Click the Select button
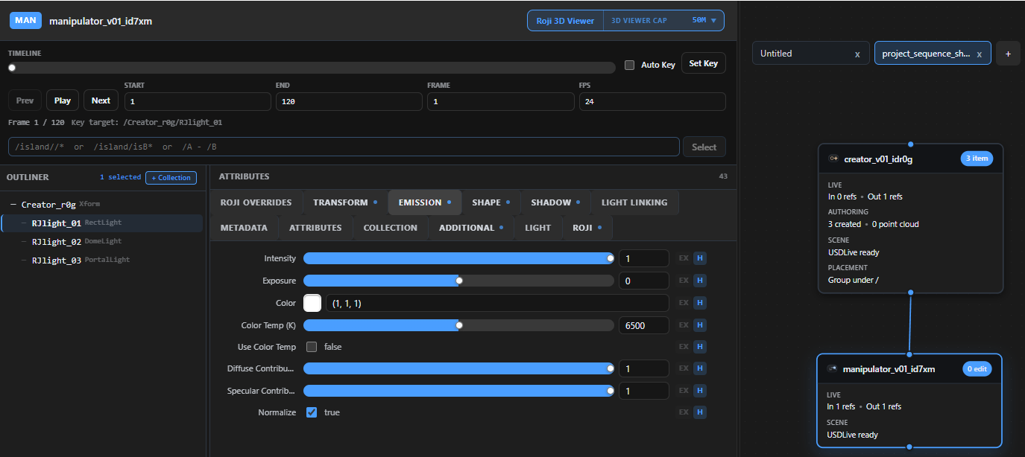Image resolution: width=1025 pixels, height=457 pixels. [x=704, y=147]
